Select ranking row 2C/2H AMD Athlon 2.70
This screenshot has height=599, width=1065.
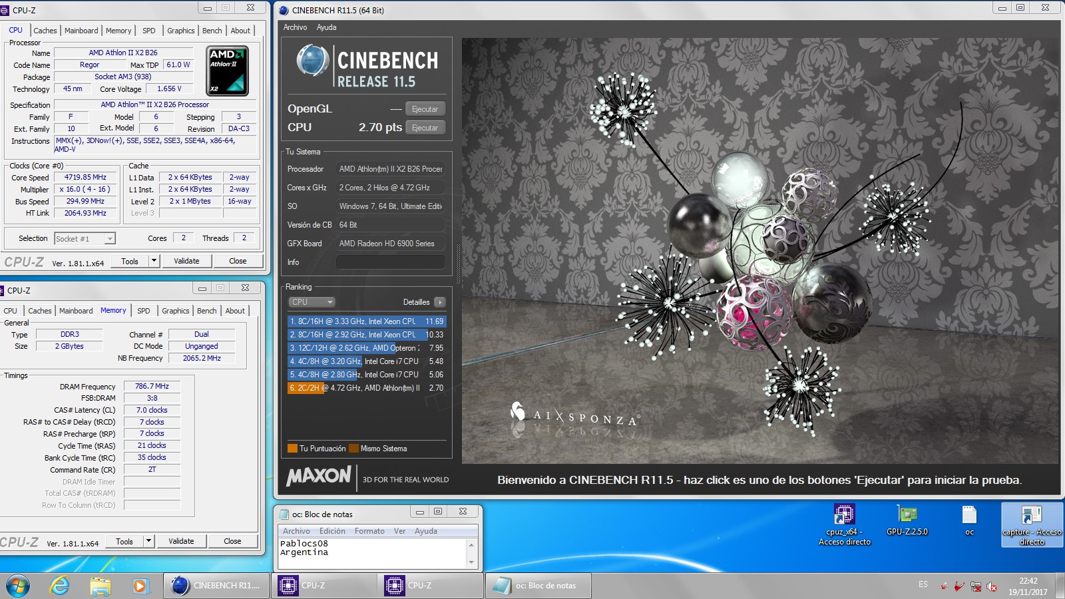(x=366, y=388)
